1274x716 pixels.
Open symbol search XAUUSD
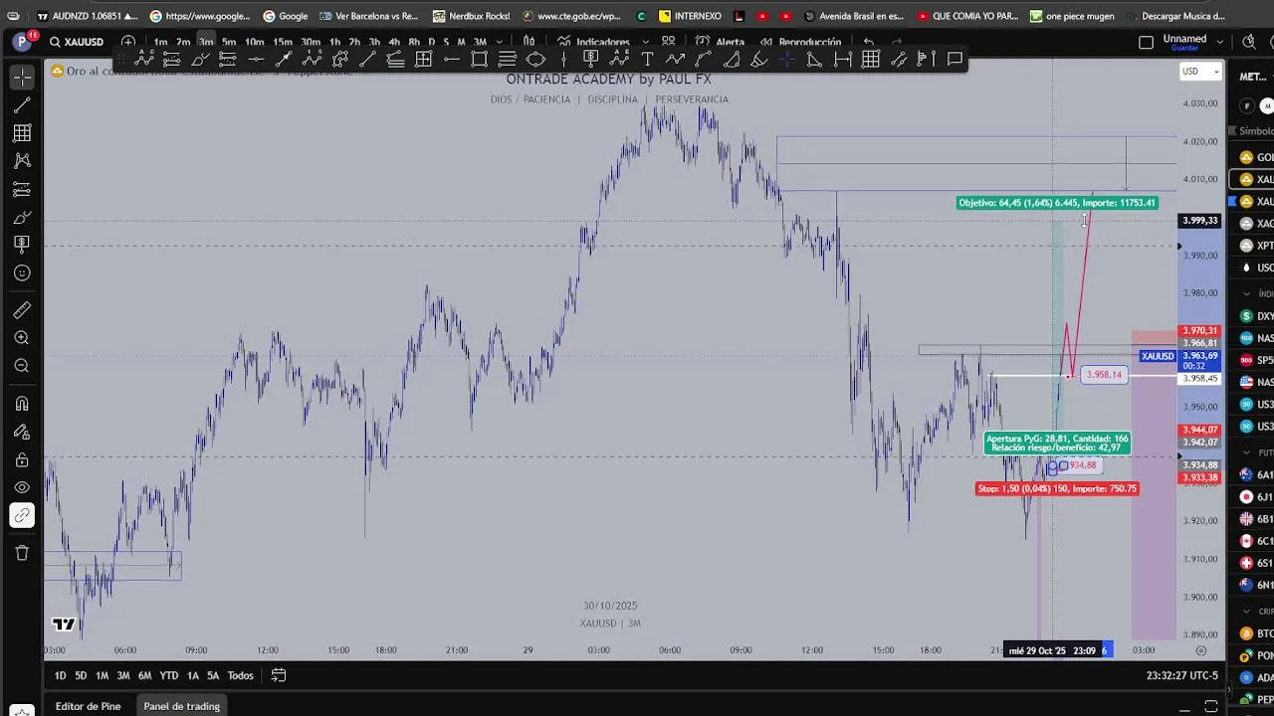(77, 42)
